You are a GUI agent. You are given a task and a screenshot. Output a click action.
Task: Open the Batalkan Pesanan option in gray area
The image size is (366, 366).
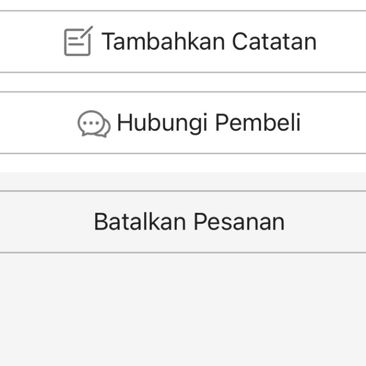click(189, 222)
